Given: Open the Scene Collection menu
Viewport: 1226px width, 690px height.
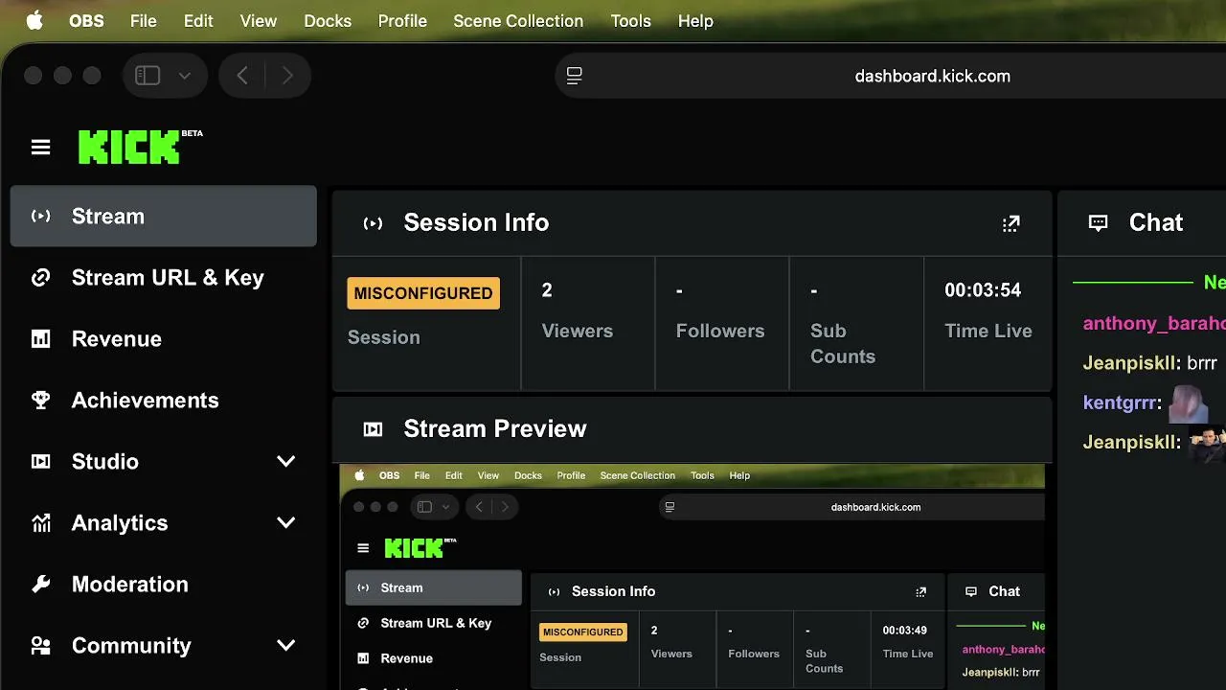Looking at the screenshot, I should 518,21.
